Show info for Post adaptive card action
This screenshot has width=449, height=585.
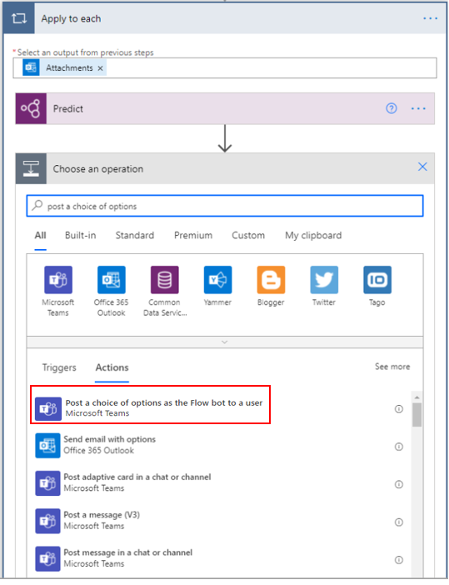399,484
